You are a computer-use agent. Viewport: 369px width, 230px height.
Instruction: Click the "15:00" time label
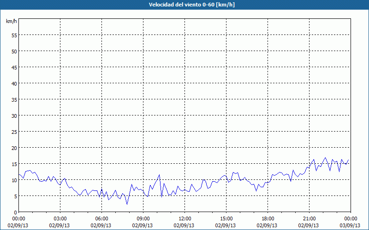[x=226, y=219]
